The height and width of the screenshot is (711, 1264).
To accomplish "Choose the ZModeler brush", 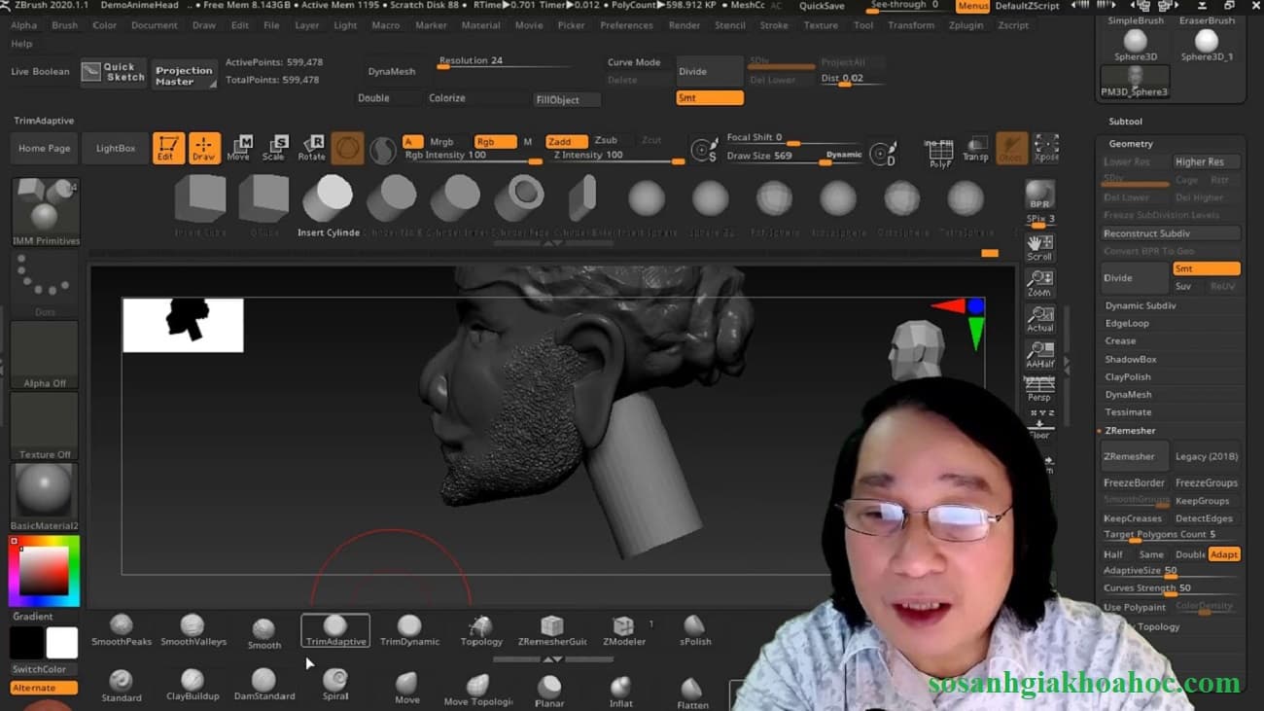I will 623,630.
